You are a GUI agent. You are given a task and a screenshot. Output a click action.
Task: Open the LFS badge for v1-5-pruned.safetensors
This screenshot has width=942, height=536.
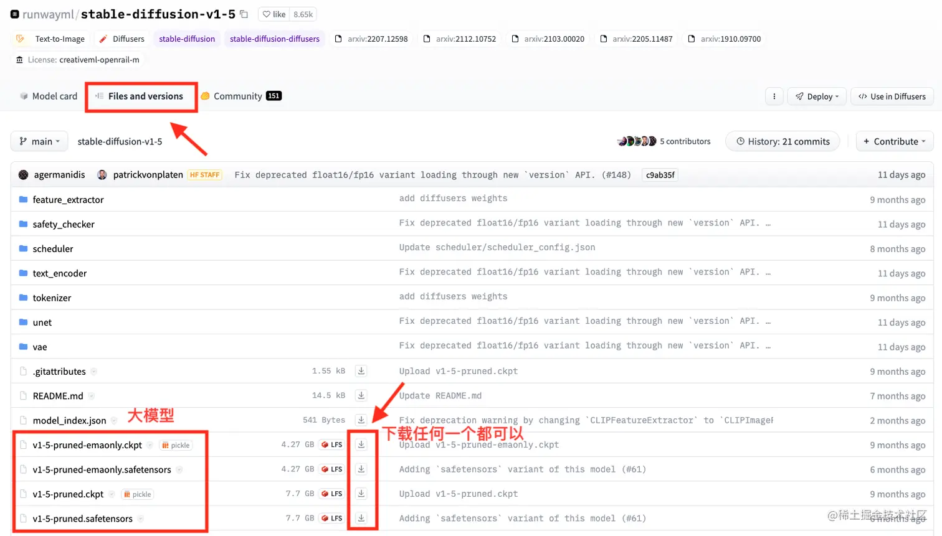pos(332,518)
